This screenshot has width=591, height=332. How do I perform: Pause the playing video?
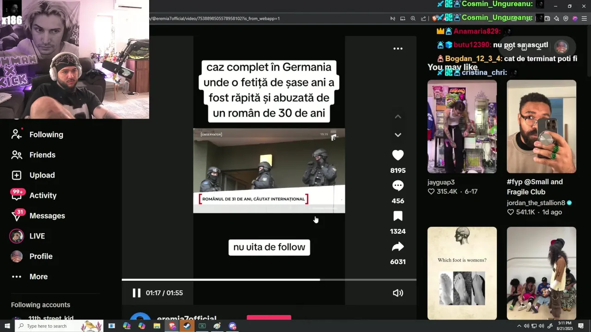tap(136, 293)
